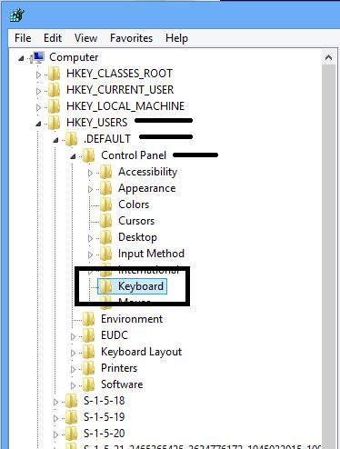Open the Edit menu
340x449 pixels.
[x=53, y=38]
